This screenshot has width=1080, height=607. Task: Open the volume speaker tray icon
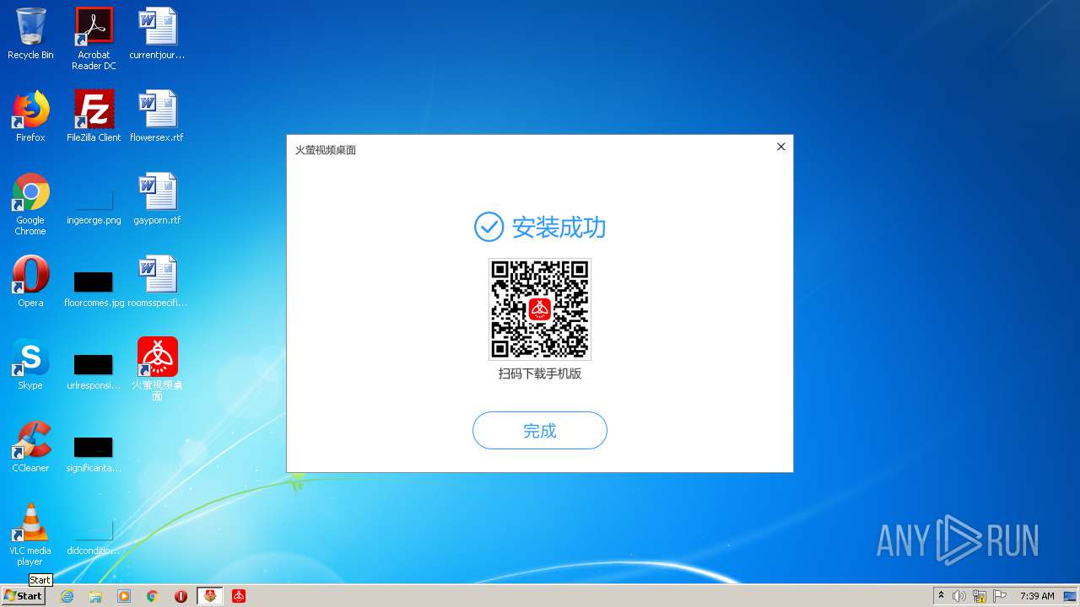click(x=959, y=596)
